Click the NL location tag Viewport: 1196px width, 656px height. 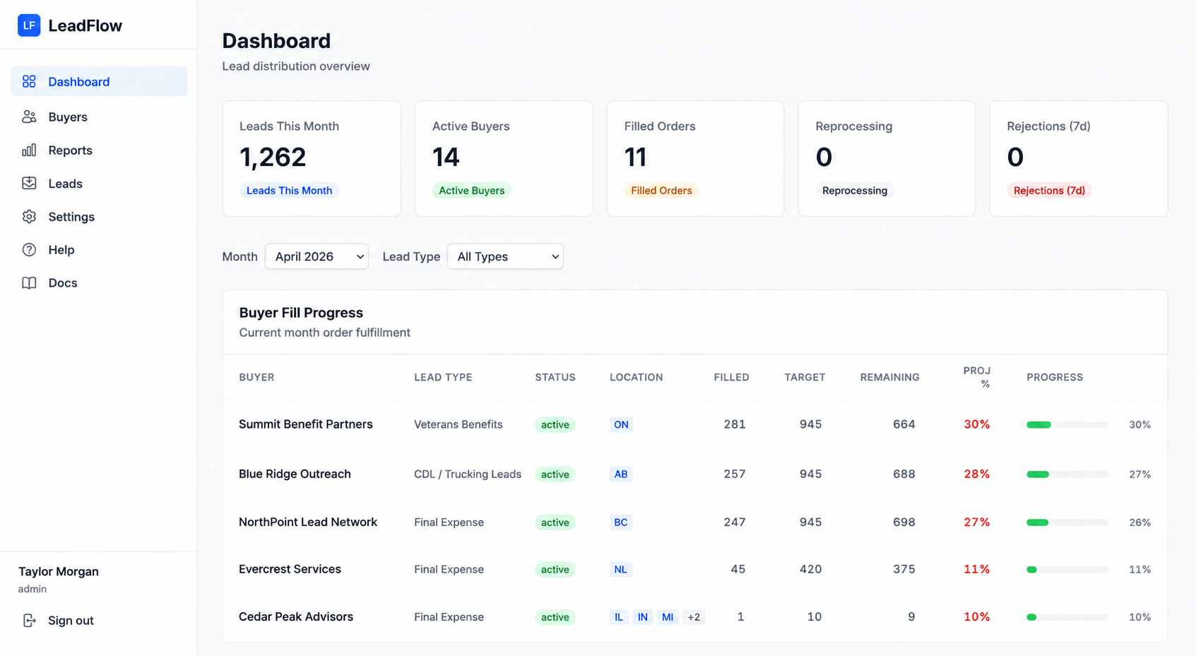tap(621, 569)
